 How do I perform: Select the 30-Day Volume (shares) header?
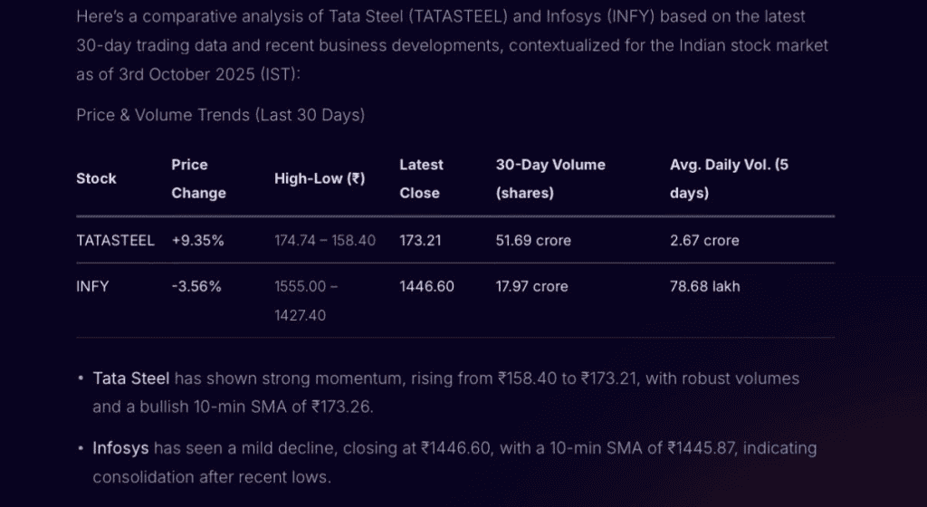click(550, 178)
